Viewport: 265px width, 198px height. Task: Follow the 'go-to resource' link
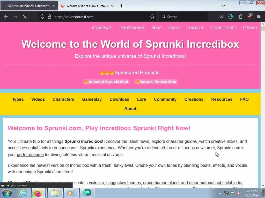[30, 155]
